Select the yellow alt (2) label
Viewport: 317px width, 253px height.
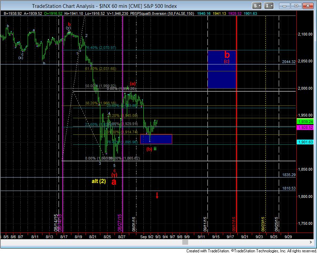click(99, 181)
